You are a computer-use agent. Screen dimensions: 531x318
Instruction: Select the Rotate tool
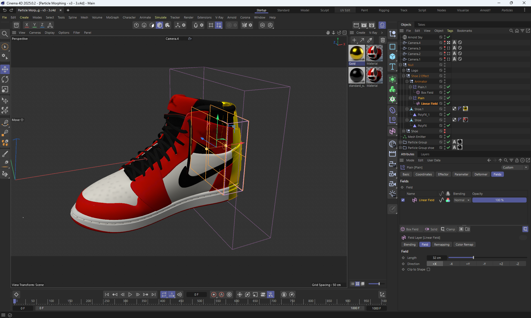(5, 79)
